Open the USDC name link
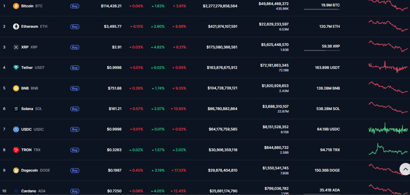The width and height of the screenshot is (410, 195). 27,129
